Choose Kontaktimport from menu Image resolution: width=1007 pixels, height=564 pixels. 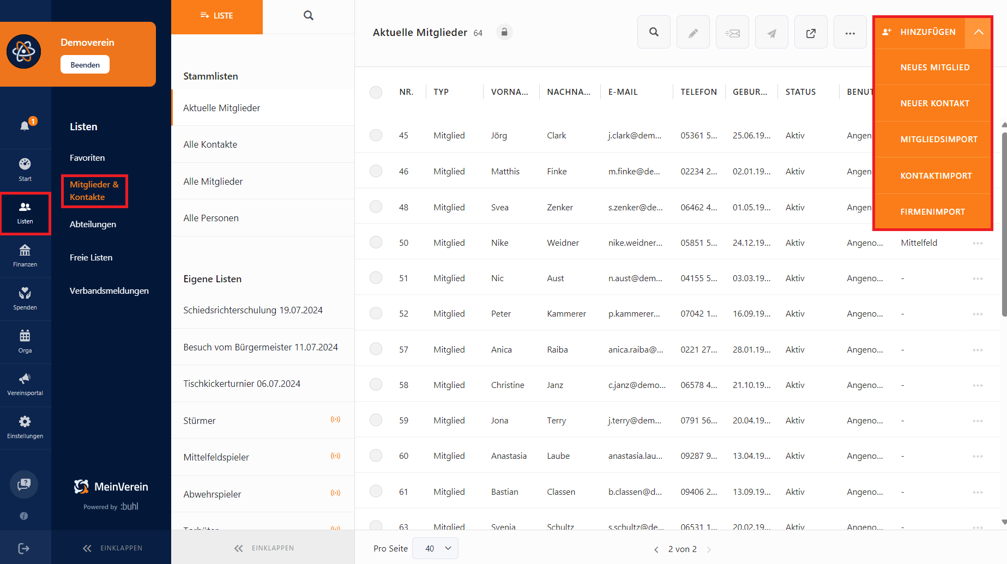pyautogui.click(x=933, y=176)
